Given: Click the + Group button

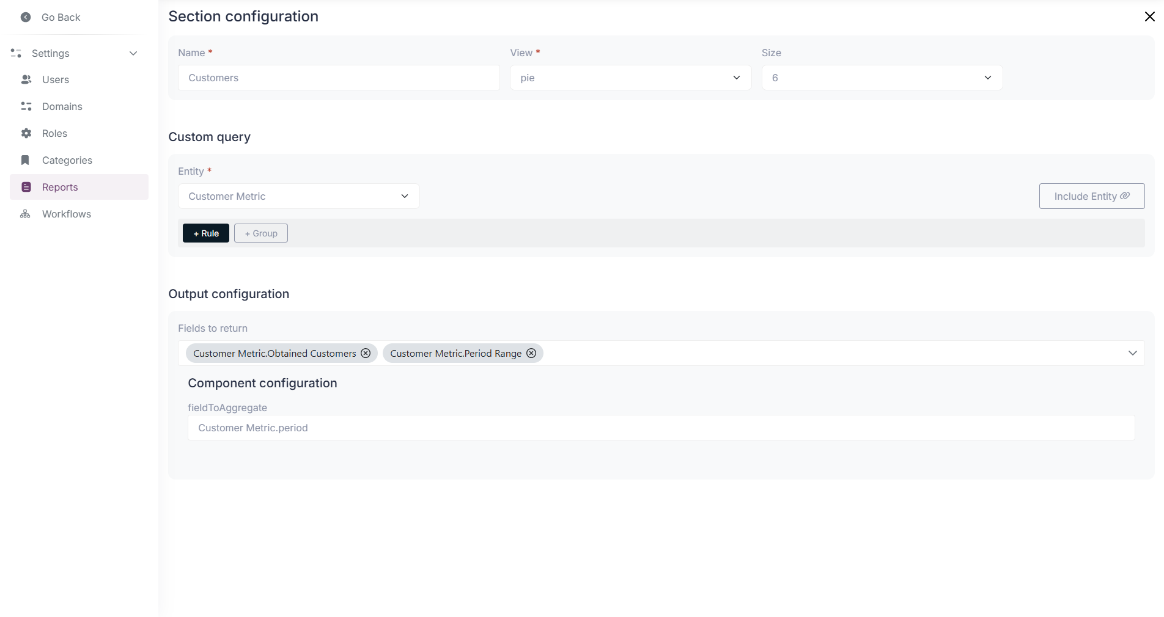Looking at the screenshot, I should click(261, 233).
